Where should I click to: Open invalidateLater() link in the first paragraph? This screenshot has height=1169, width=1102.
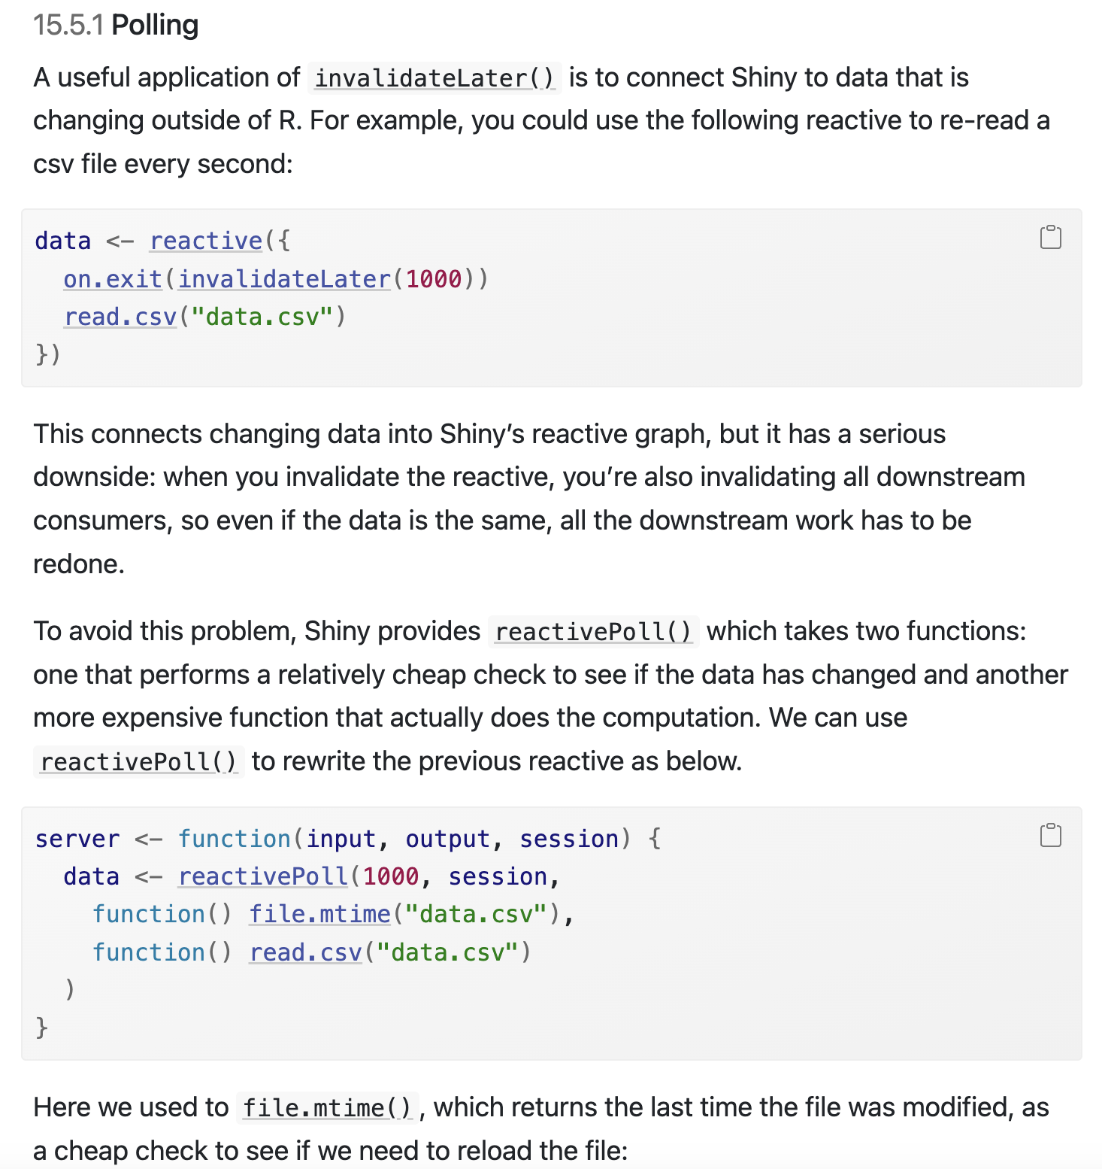434,78
